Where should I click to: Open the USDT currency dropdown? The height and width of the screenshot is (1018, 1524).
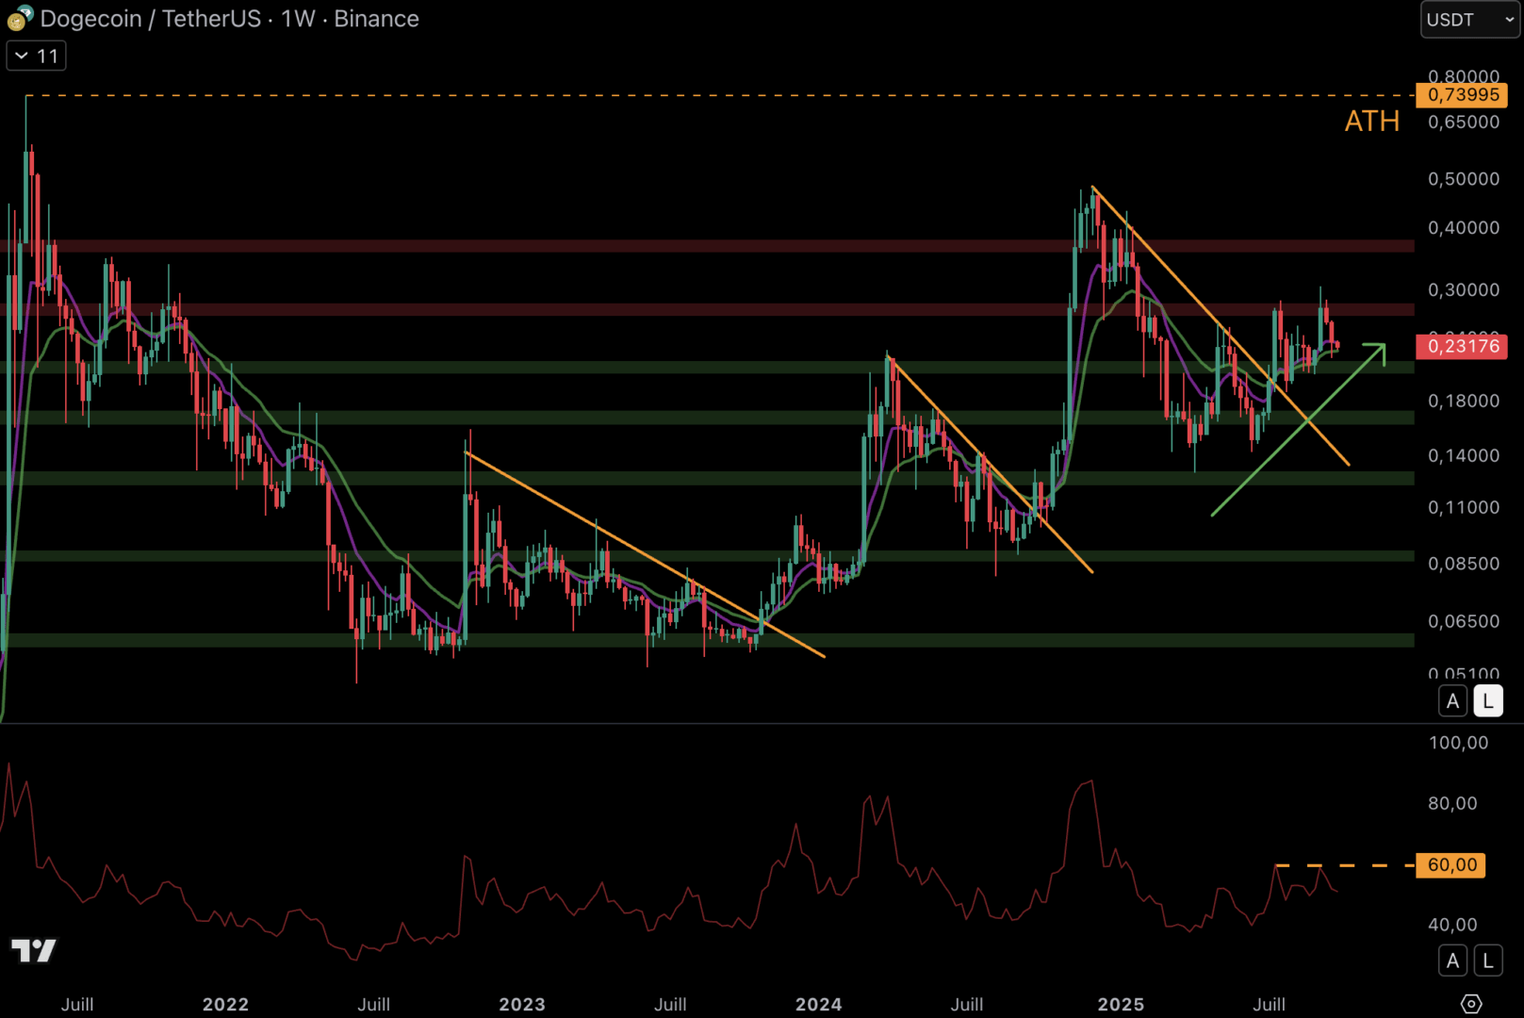point(1469,20)
